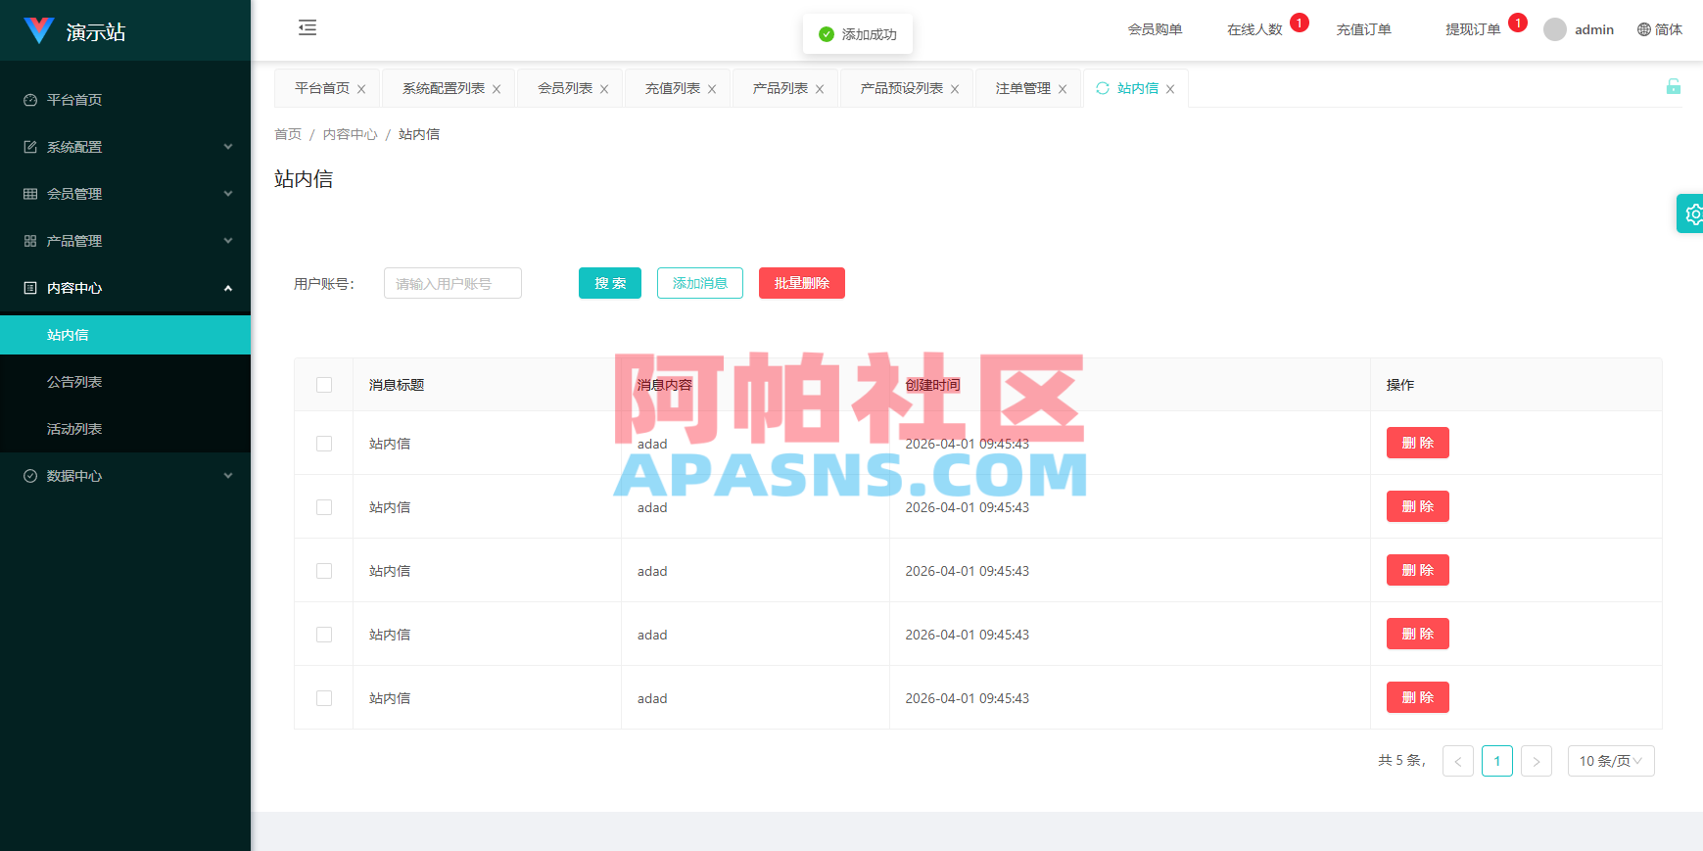
Task: Select 公告列表 in the sidebar
Action: point(125,382)
